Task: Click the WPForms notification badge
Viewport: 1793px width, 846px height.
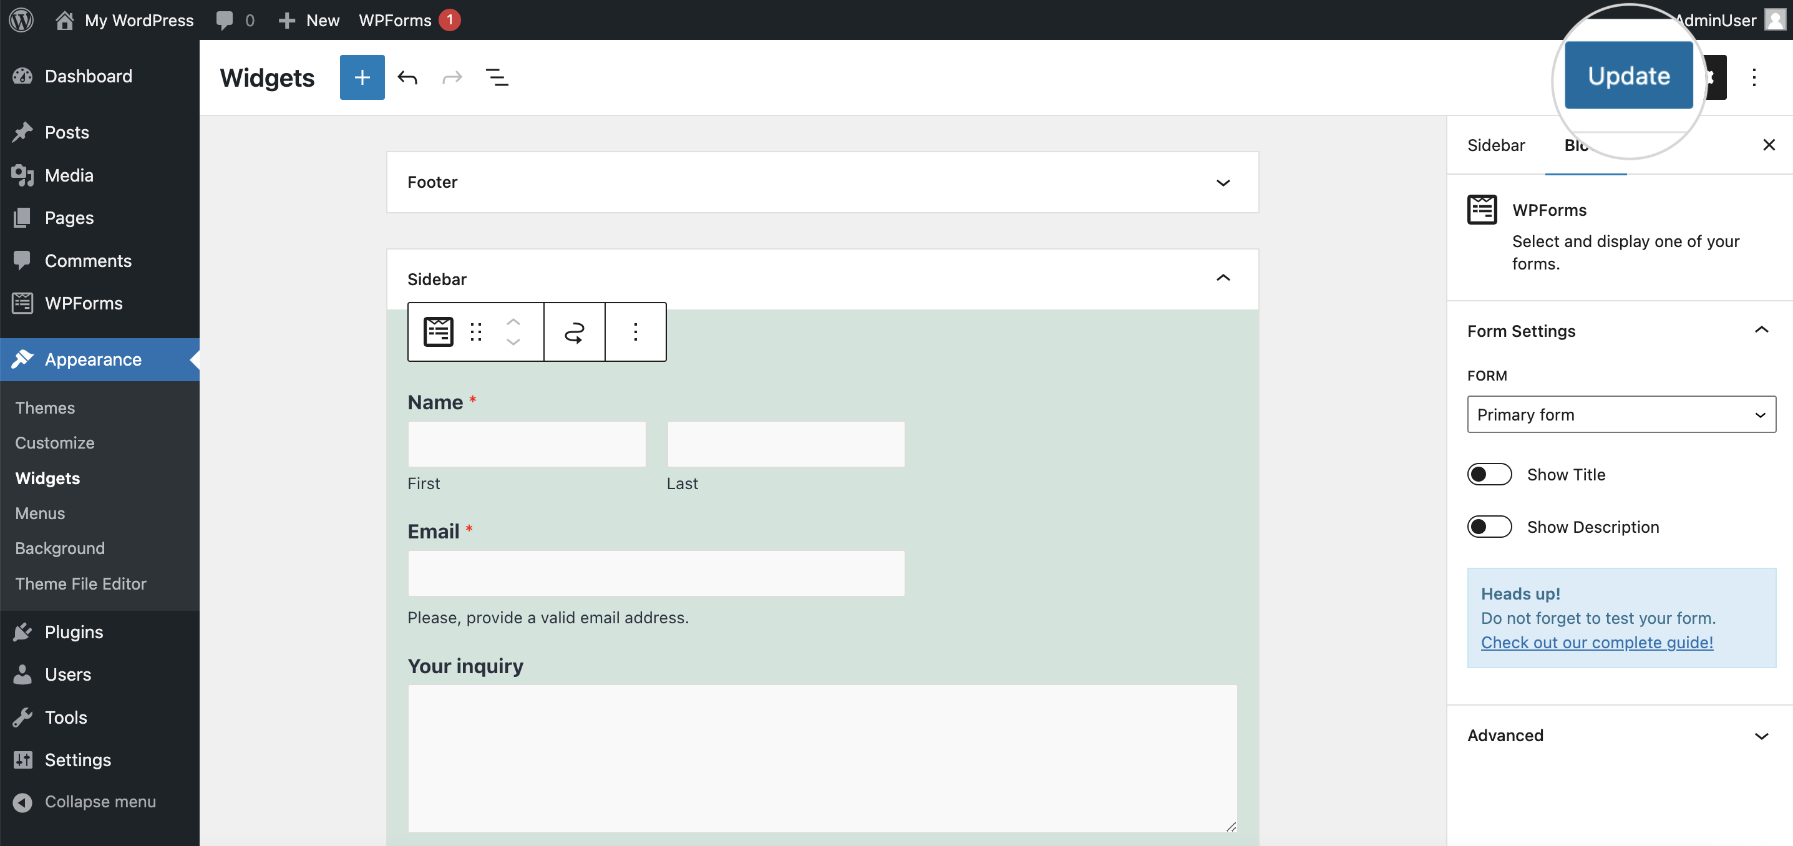Action: pyautogui.click(x=450, y=19)
